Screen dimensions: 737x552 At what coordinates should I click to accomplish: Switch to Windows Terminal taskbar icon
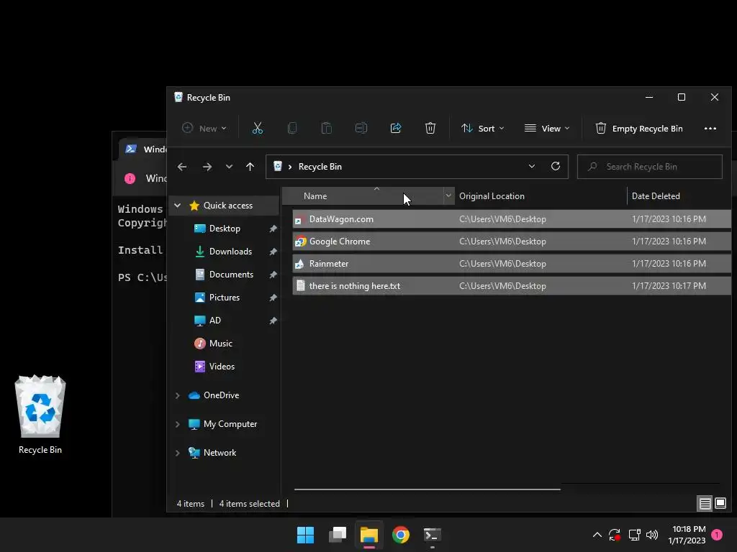click(432, 535)
